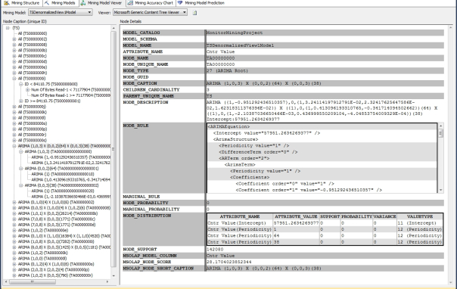Click the Mining Accuracy Chart tab icon

click(x=130, y=3)
